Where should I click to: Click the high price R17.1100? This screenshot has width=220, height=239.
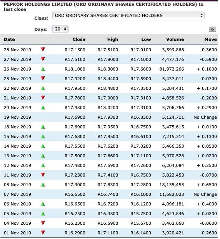tap(108, 233)
